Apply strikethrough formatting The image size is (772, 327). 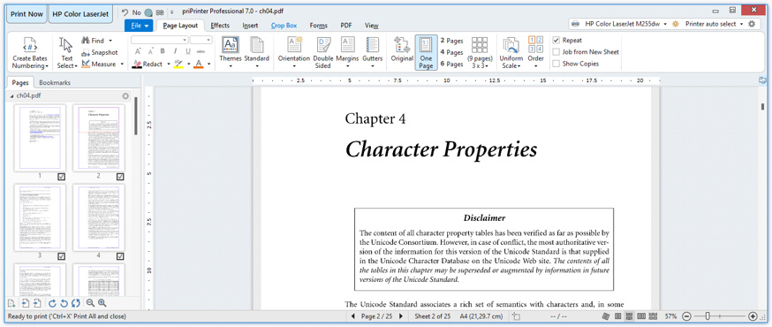coord(201,51)
